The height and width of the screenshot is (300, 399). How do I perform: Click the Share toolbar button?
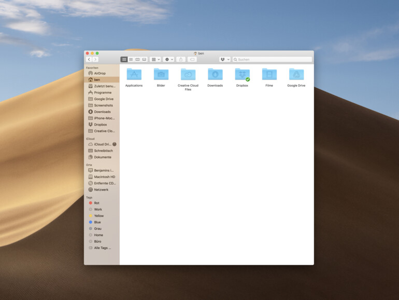tap(181, 59)
